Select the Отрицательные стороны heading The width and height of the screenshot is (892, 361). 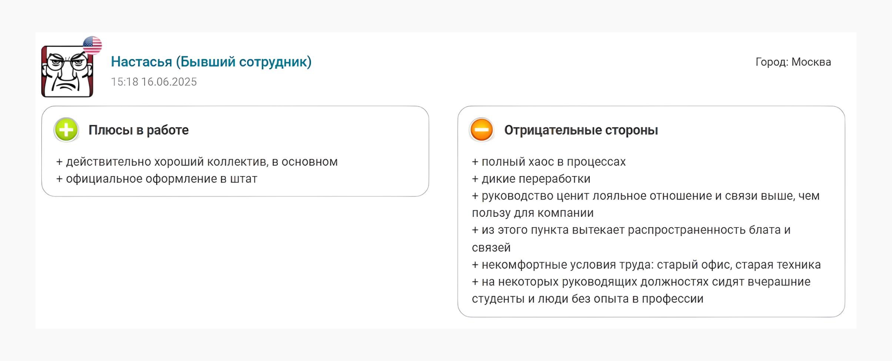[x=581, y=130]
